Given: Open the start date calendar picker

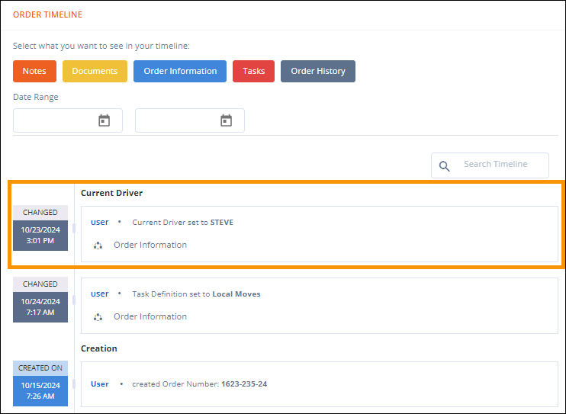Looking at the screenshot, I should 105,120.
